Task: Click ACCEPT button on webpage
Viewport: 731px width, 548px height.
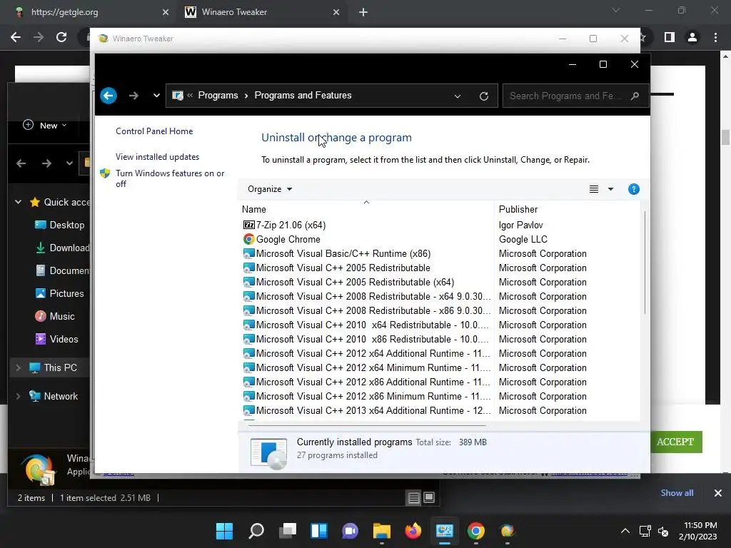Action: pyautogui.click(x=675, y=442)
